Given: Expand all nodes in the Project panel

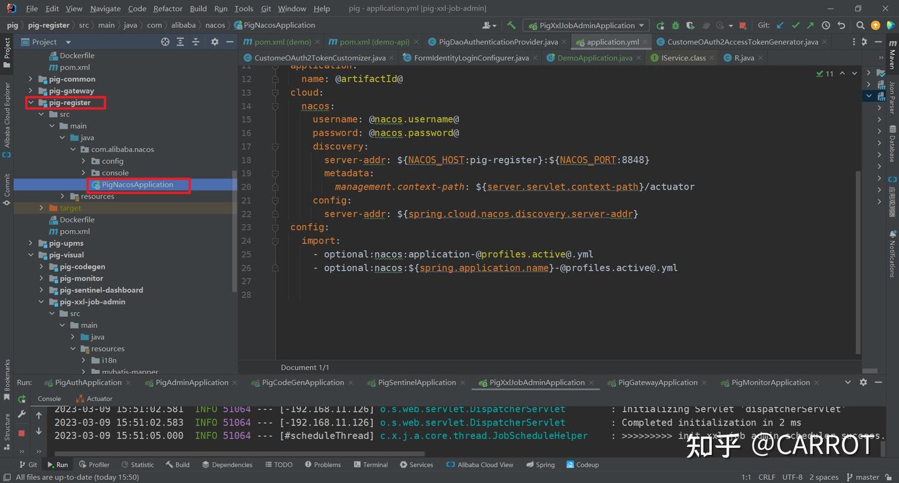Looking at the screenshot, I should click(x=180, y=42).
